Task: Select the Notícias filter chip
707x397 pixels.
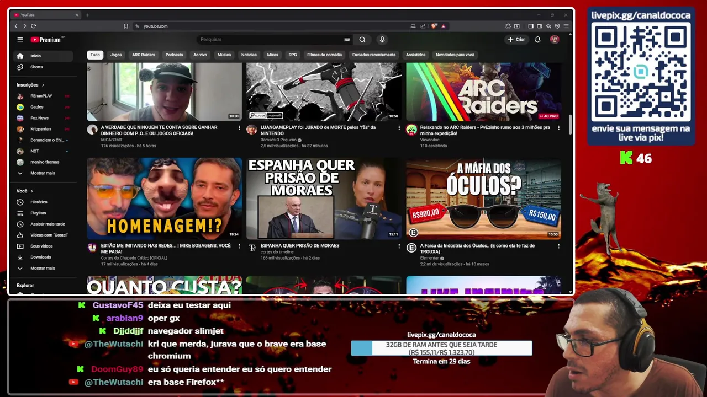Action: pos(249,55)
